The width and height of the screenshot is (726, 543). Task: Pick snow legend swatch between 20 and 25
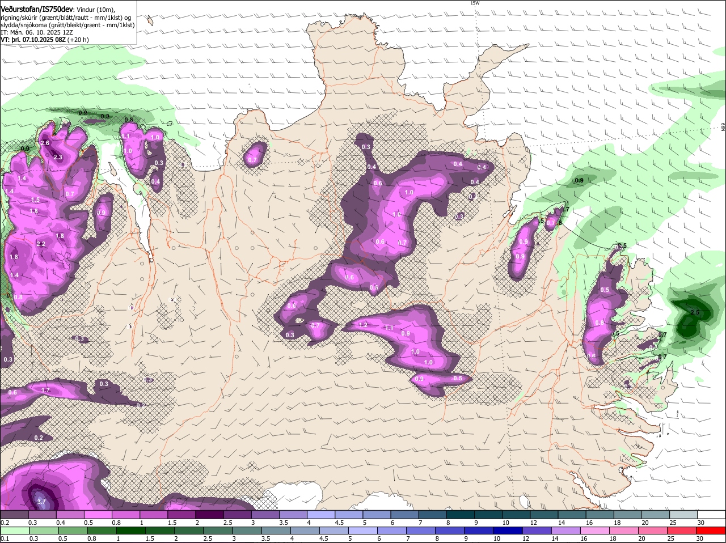pos(656,515)
